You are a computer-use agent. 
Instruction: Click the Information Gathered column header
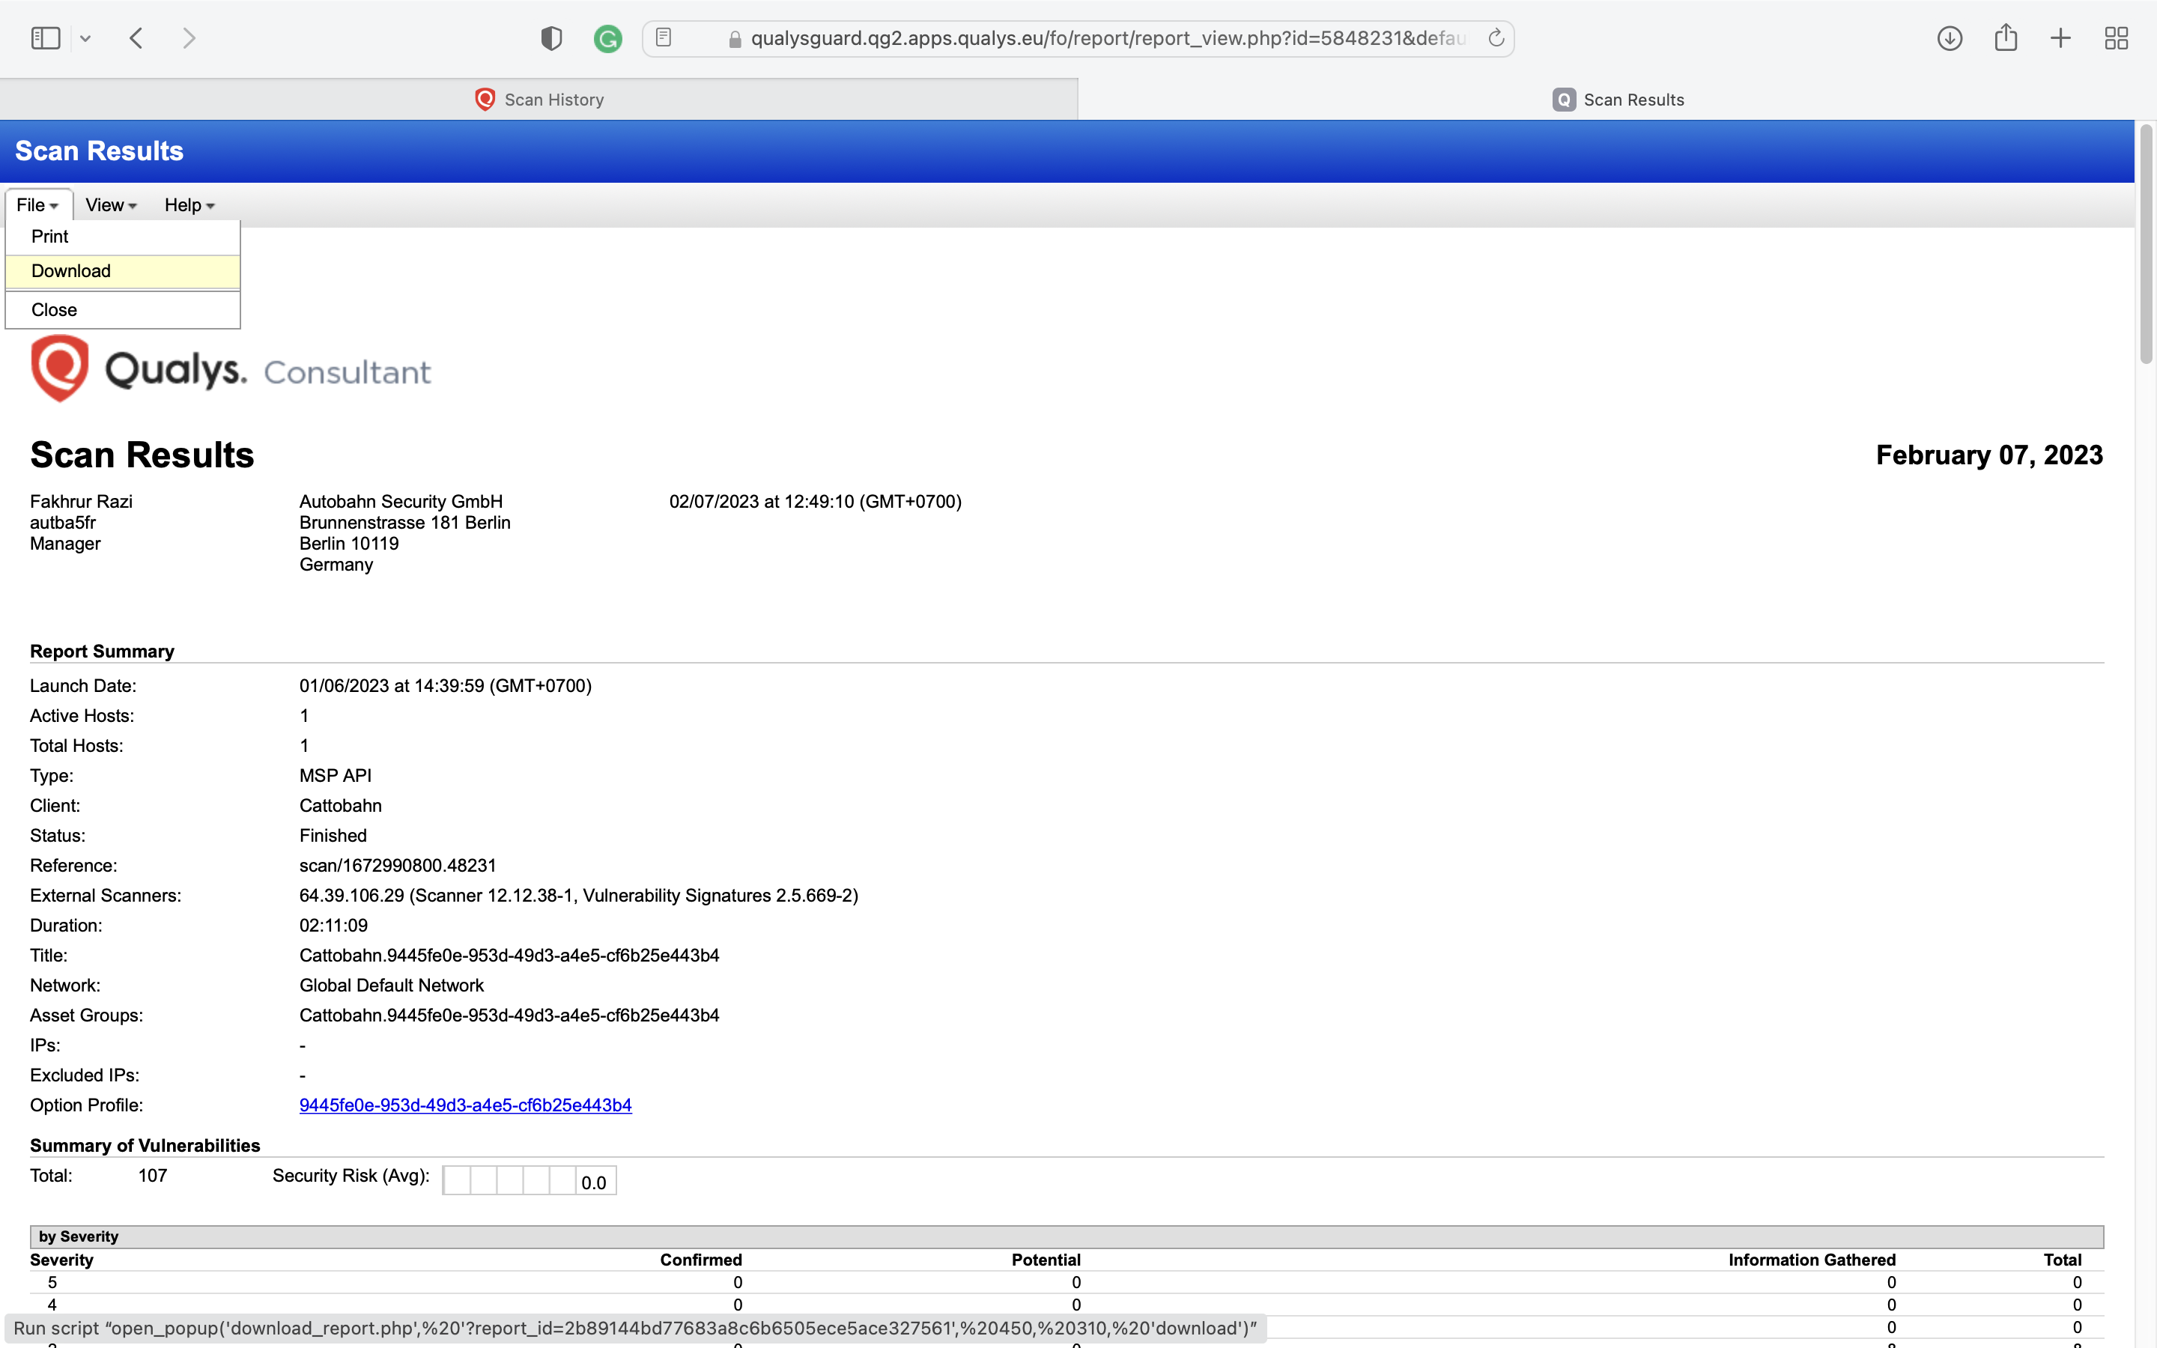[1811, 1260]
